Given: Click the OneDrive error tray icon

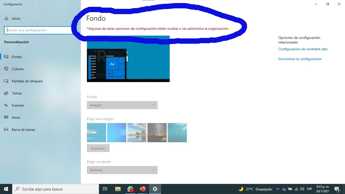Looking at the screenshot, I should click(284, 189).
